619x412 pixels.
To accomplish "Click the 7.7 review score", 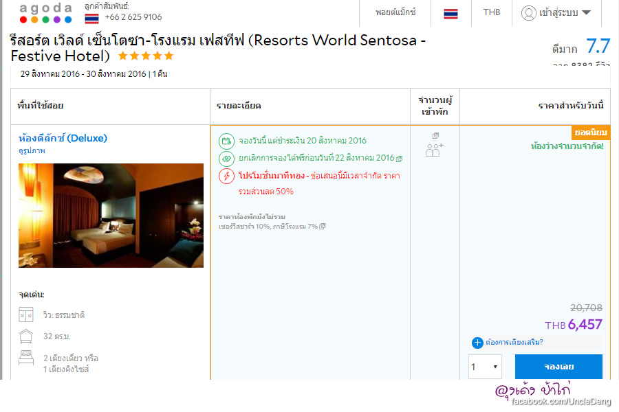I will tap(598, 47).
